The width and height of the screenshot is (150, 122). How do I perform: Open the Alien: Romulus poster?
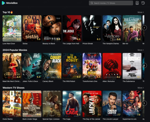pyautogui.click(x=112, y=66)
